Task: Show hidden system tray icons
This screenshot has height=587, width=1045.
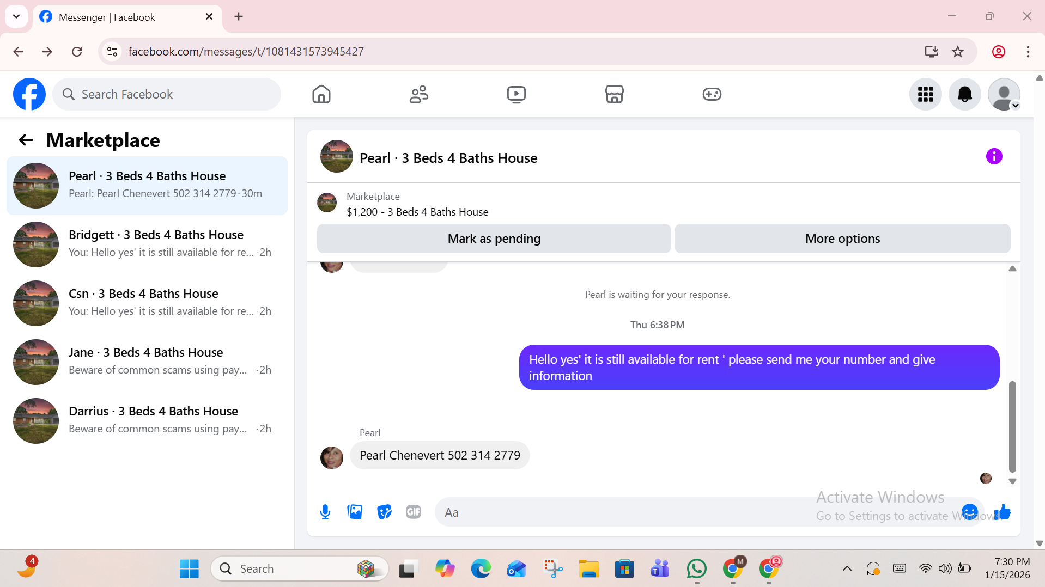Action: pos(847,569)
